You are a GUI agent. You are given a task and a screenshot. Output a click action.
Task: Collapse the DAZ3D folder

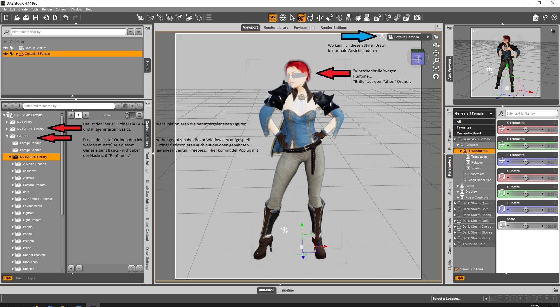point(7,136)
